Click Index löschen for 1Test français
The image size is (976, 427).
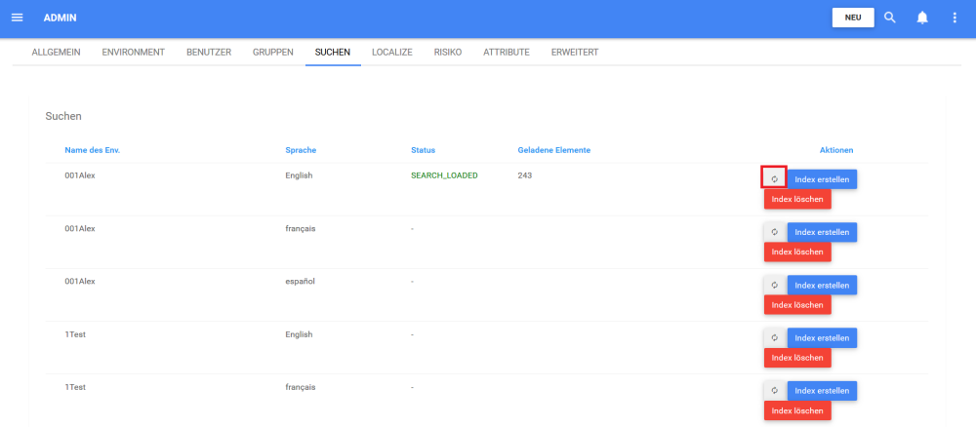pos(797,410)
